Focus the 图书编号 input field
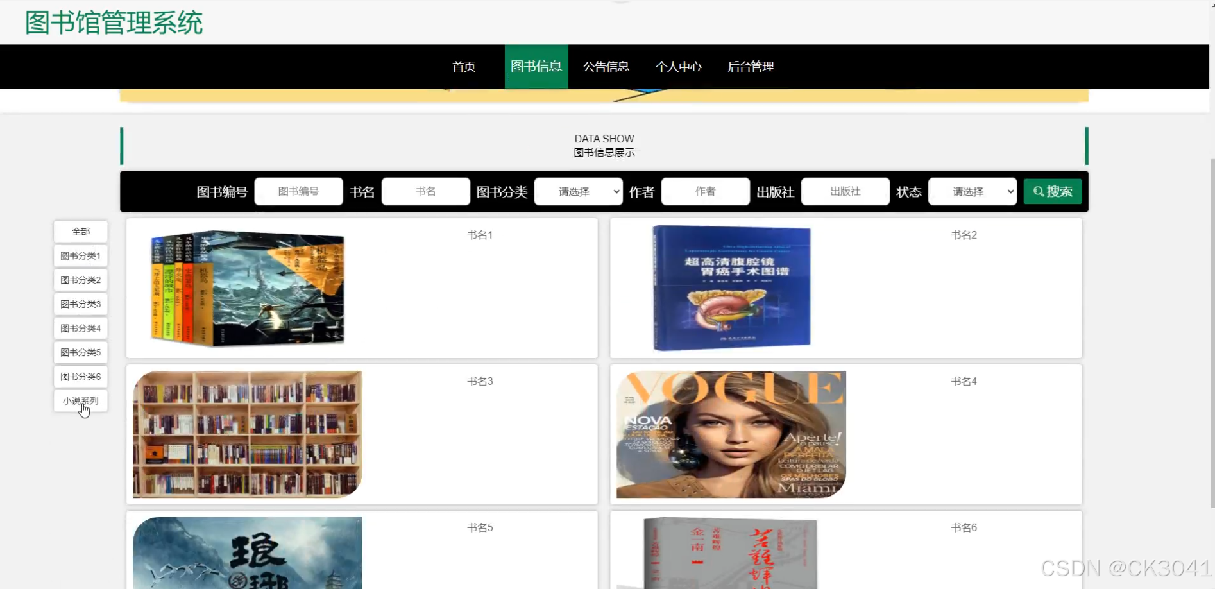Image resolution: width=1215 pixels, height=589 pixels. pyautogui.click(x=298, y=191)
